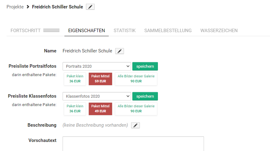
Task: Click speichern beside the Klassenfotos price list
Action: [145, 96]
